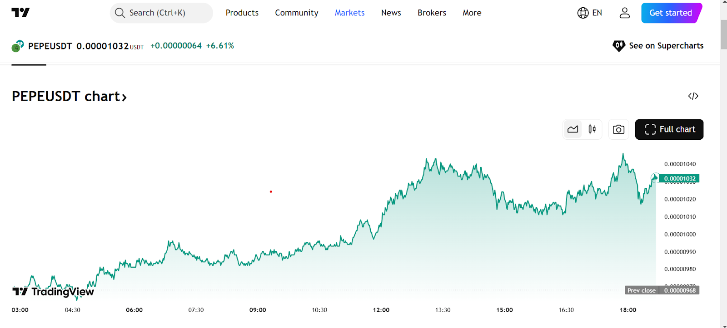This screenshot has width=727, height=328.
Task: Open the Brokers menu
Action: click(x=432, y=13)
